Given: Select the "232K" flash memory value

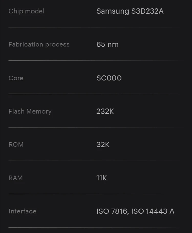Looking at the screenshot, I should (x=105, y=111).
